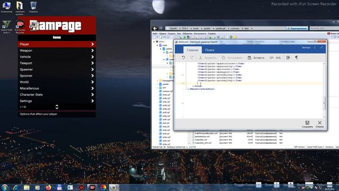Select the Корзина recycle bin icon
This screenshot has width=339, height=191.
pyautogui.click(x=33, y=7)
